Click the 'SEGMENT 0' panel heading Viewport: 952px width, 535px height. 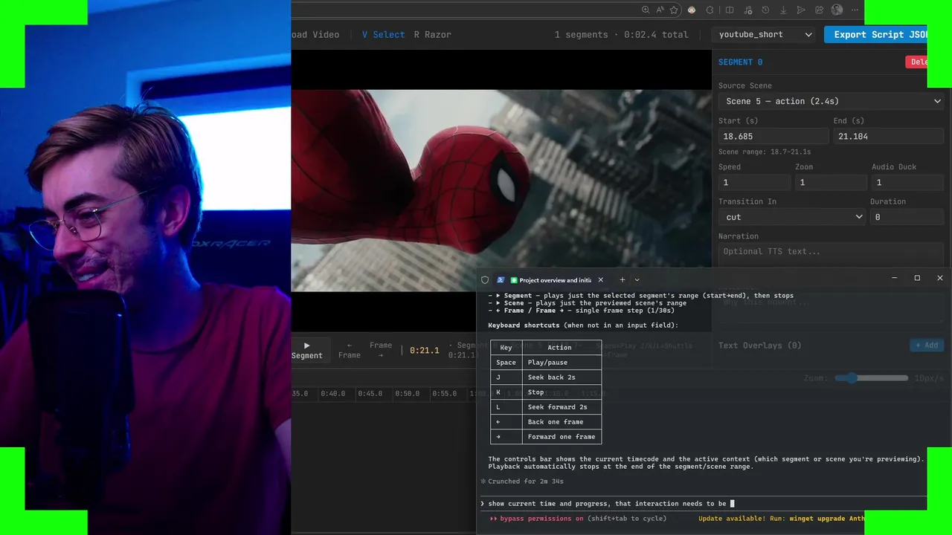[x=740, y=62]
